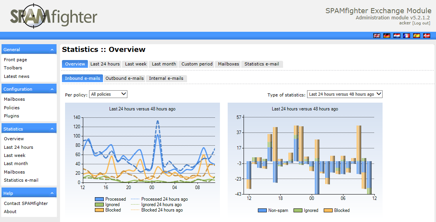The height and width of the screenshot is (222, 436).
Task: Select the Internal e-mails sub-tab
Action: (166, 78)
